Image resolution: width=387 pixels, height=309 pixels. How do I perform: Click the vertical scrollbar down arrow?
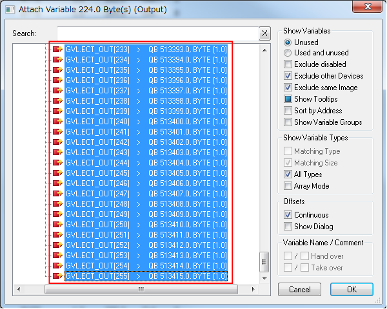264,278
